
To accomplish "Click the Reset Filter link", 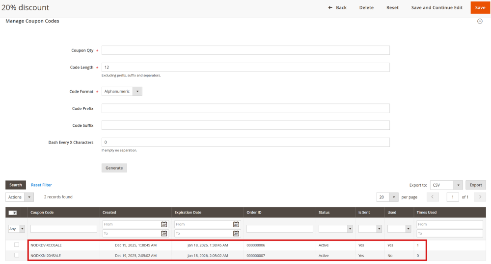I will click(x=41, y=185).
